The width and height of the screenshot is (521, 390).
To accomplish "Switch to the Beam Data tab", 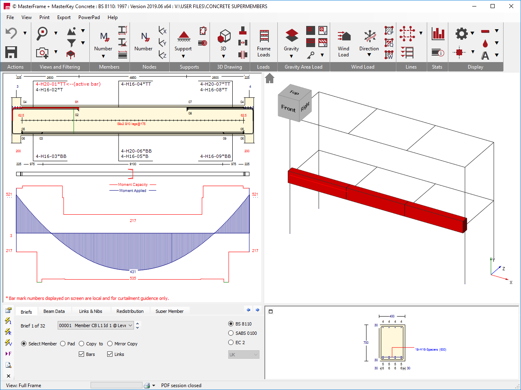I will click(x=54, y=311).
